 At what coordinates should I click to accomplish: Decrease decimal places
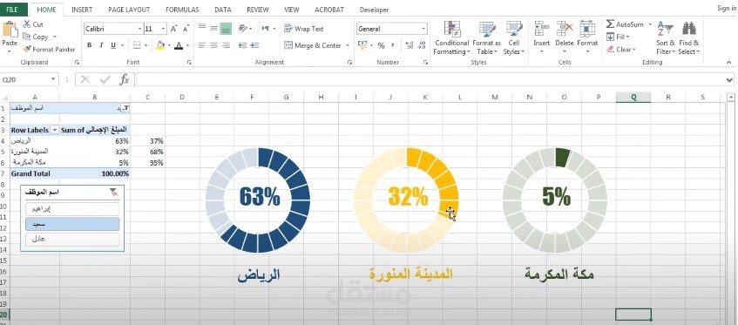point(423,45)
